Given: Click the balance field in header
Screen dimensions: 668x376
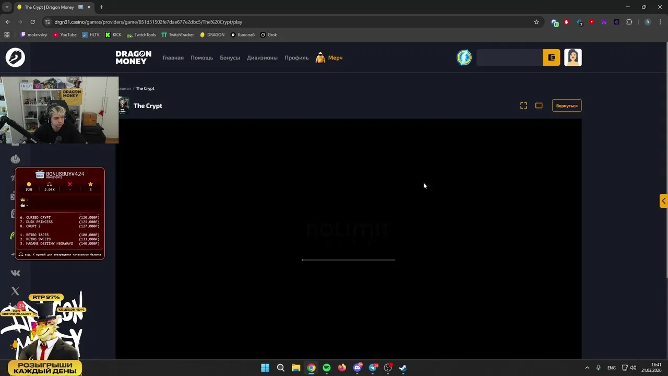Looking at the screenshot, I should pos(509,57).
